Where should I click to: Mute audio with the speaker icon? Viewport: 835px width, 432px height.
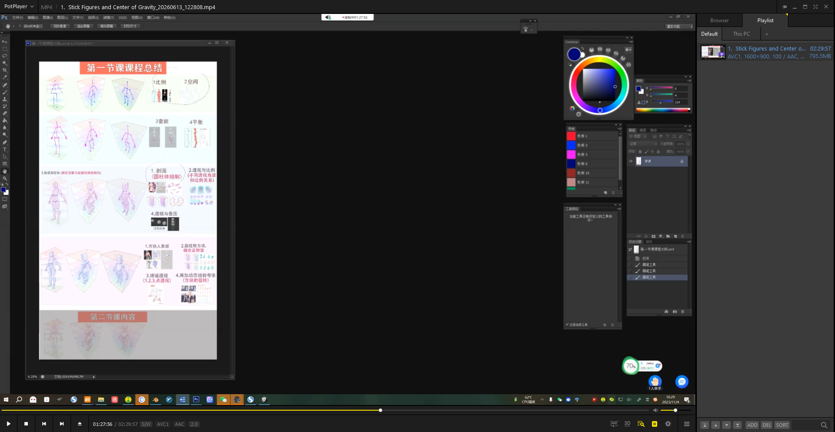click(x=655, y=410)
